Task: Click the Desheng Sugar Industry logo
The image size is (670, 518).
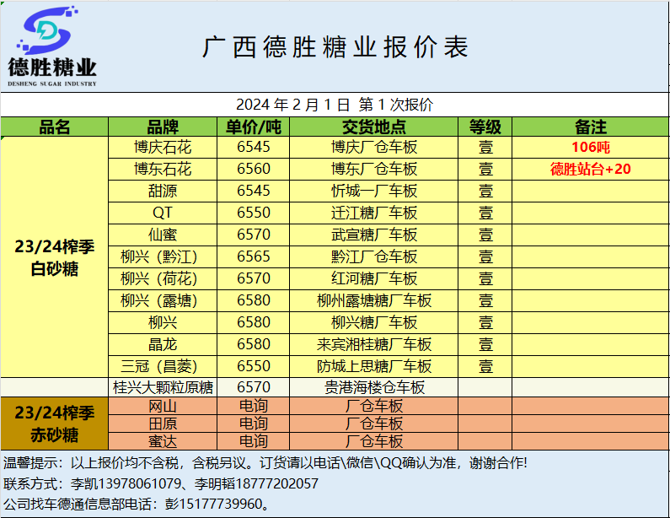Action: 52,46
